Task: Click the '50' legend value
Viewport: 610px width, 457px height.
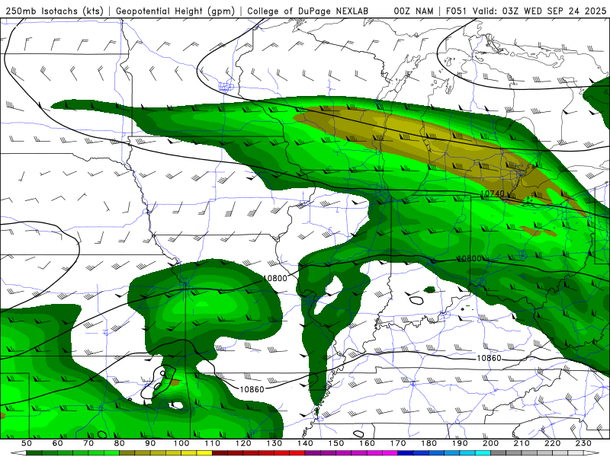Action: 27,443
